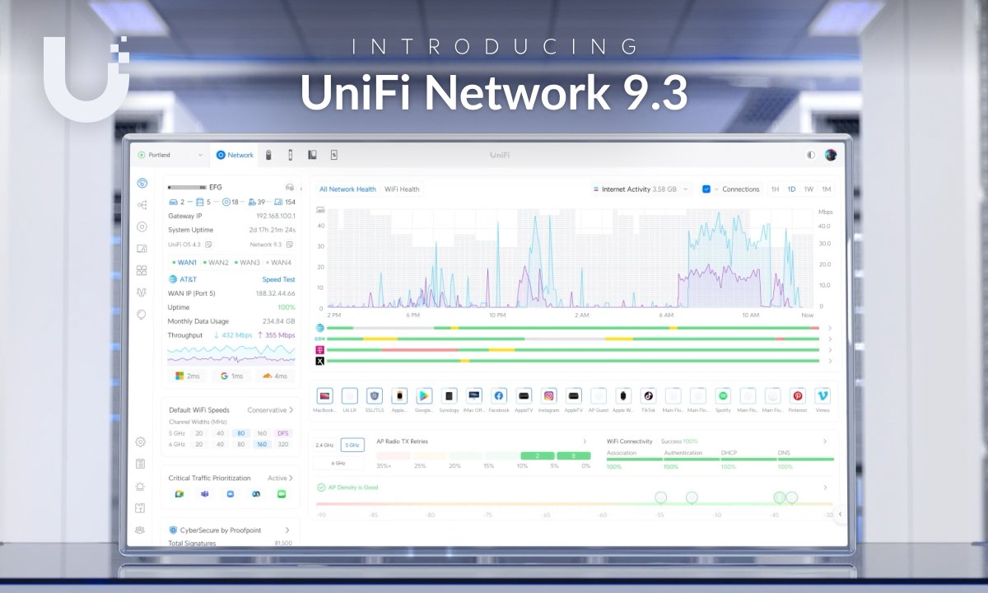Collapse the left gateway panel arrow

tap(301, 189)
